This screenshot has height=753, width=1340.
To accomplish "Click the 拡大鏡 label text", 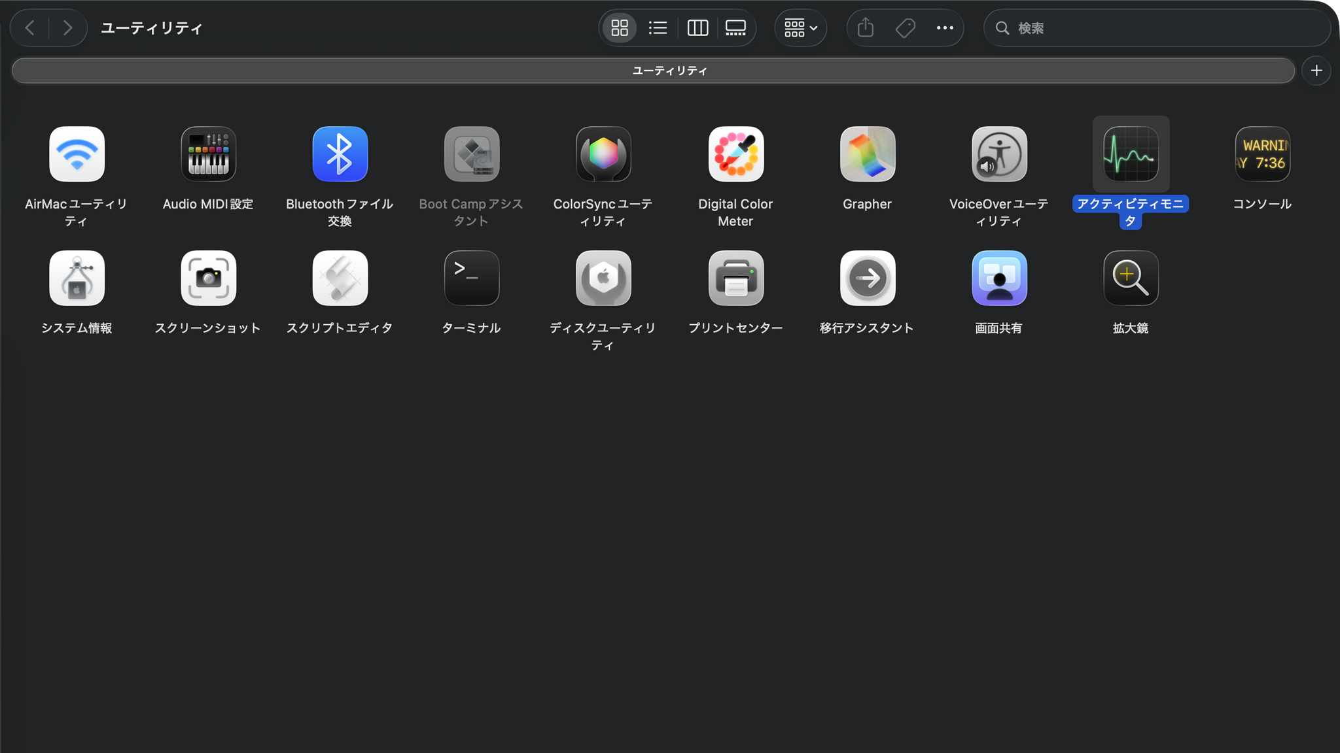I will point(1131,328).
